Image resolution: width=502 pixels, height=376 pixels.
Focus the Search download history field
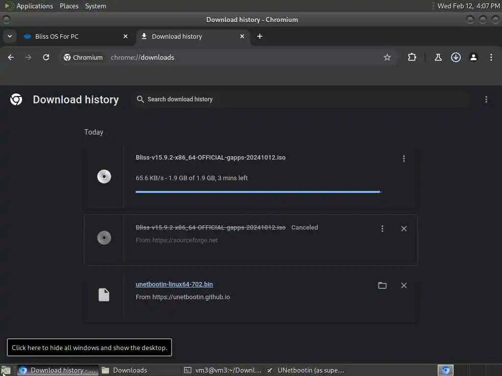301,99
